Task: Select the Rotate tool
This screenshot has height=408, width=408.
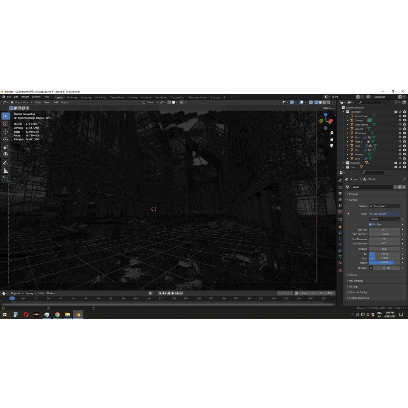Action: pos(5,139)
